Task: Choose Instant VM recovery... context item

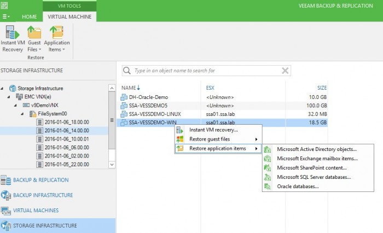Action: [x=218, y=130]
